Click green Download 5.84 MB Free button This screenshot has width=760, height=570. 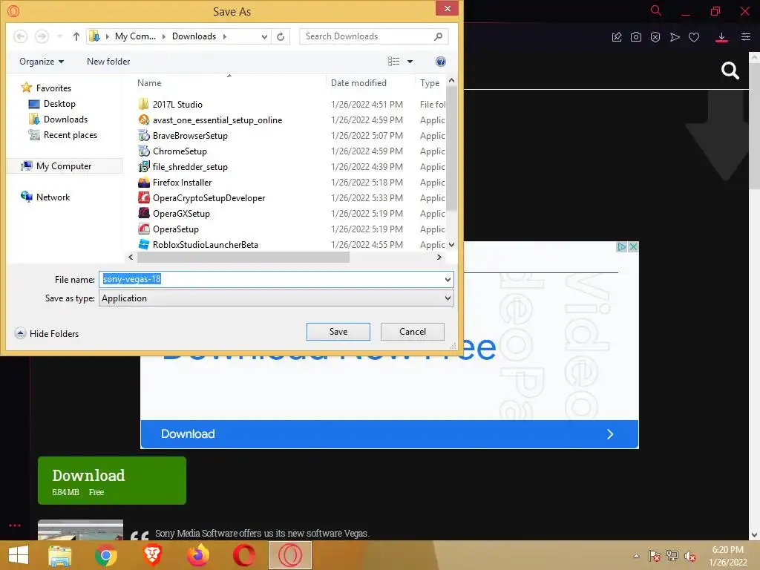pos(112,480)
